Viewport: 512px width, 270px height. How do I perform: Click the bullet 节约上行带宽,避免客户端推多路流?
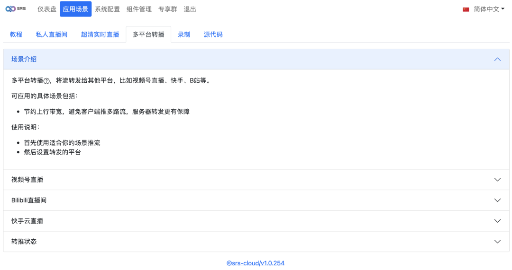pos(107,112)
